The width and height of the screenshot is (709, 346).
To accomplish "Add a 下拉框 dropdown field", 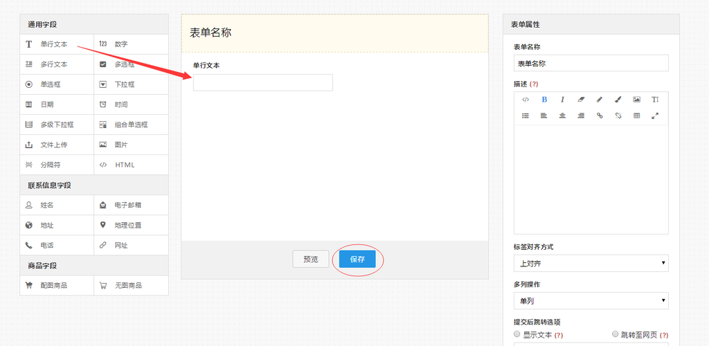I will pos(131,84).
